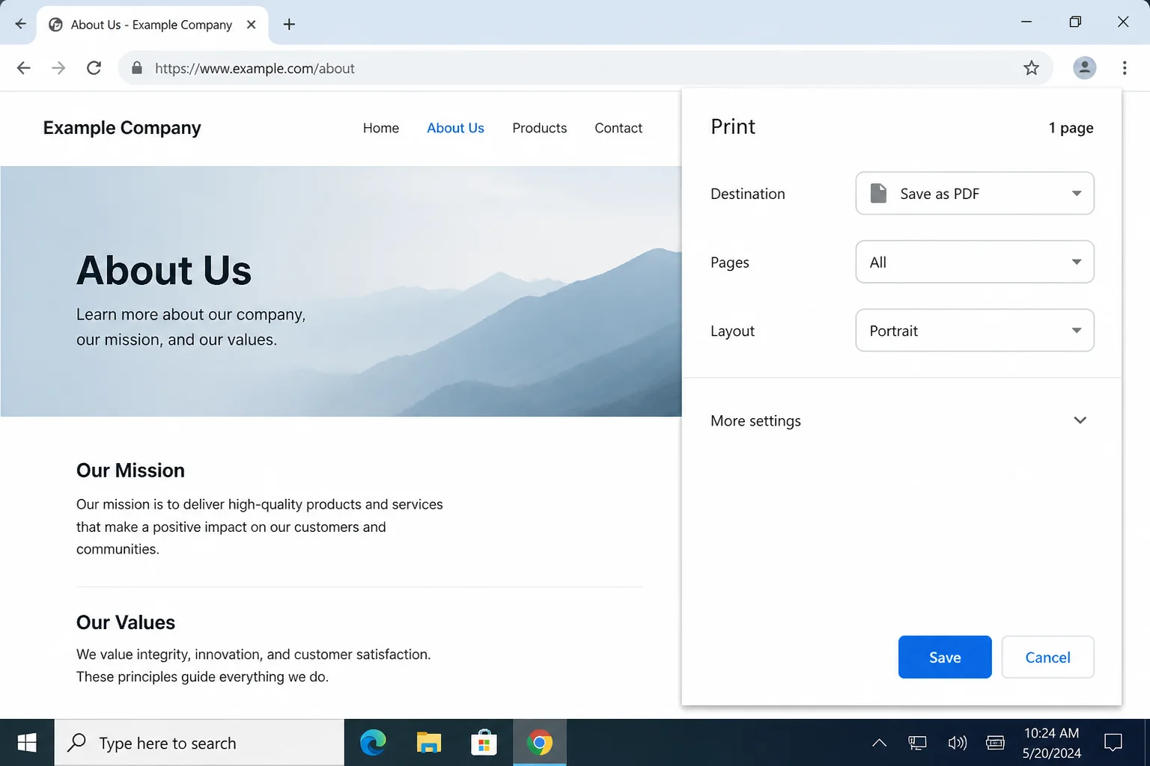Image resolution: width=1150 pixels, height=766 pixels.
Task: Open the Contact navigation link
Action: tap(618, 128)
